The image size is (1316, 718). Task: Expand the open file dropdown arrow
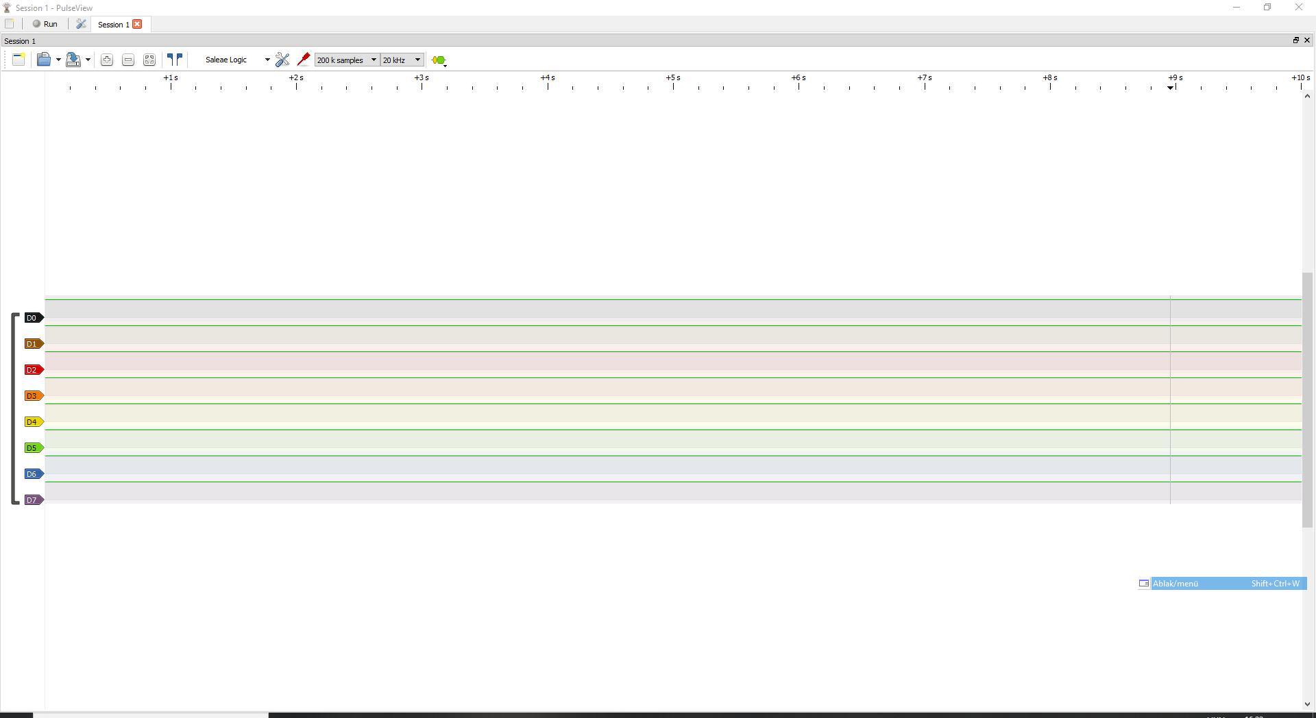(58, 60)
